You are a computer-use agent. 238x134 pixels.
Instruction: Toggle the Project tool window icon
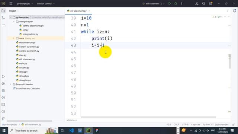point(3,11)
